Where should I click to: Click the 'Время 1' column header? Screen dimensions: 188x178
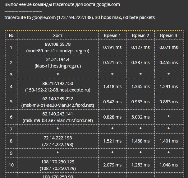click(112, 35)
